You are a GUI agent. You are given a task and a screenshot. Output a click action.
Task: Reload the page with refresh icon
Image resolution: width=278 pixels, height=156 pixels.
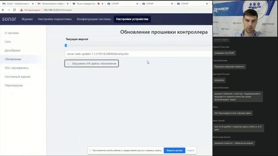(14, 10)
